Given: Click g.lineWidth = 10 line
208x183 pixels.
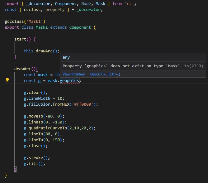Looking at the screenshot, I should pos(44,99).
